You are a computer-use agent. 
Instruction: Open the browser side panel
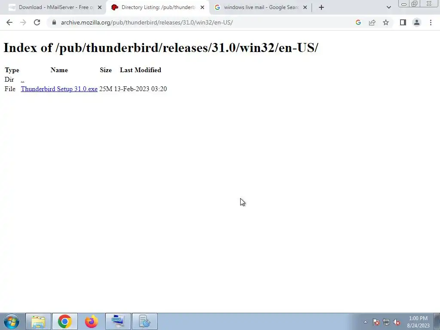tap(403, 22)
